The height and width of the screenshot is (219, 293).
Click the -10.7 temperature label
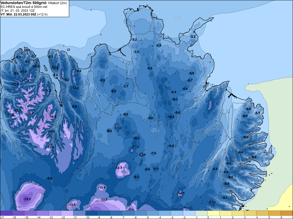click(x=212, y=203)
